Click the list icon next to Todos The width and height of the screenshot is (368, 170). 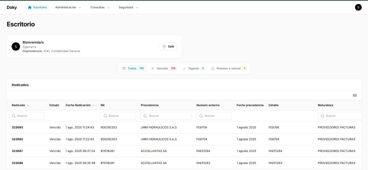pos(124,68)
